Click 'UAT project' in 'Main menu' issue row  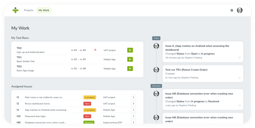tap(109, 97)
